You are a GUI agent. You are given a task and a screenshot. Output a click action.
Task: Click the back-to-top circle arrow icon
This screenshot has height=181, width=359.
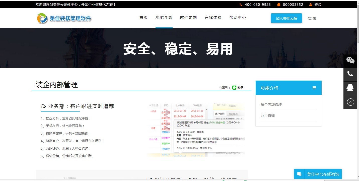350,102
